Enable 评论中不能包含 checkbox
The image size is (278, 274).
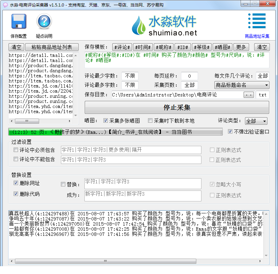(x=16, y=159)
